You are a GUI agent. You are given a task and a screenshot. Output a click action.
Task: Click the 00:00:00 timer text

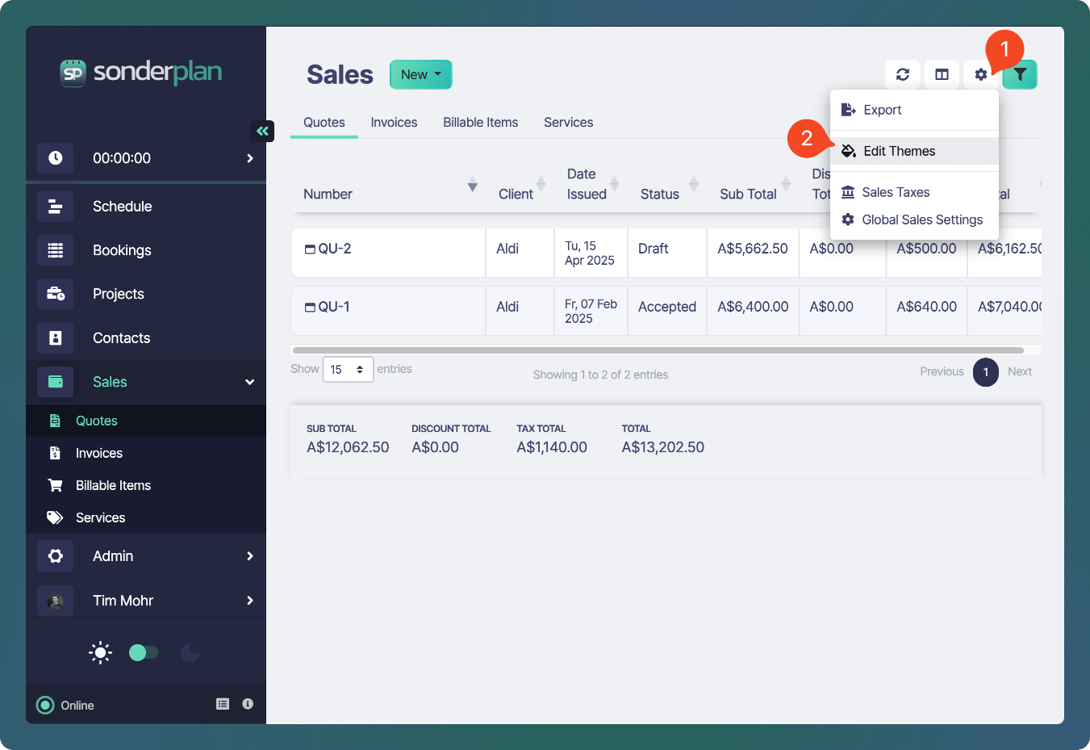point(122,158)
